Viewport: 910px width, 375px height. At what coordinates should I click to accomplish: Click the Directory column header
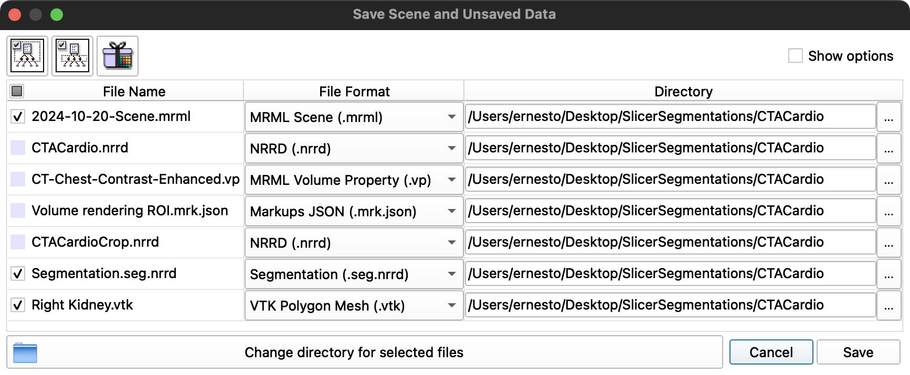click(683, 91)
